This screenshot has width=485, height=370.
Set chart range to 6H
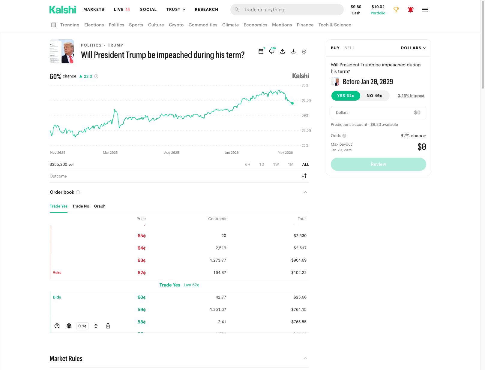pos(248,165)
